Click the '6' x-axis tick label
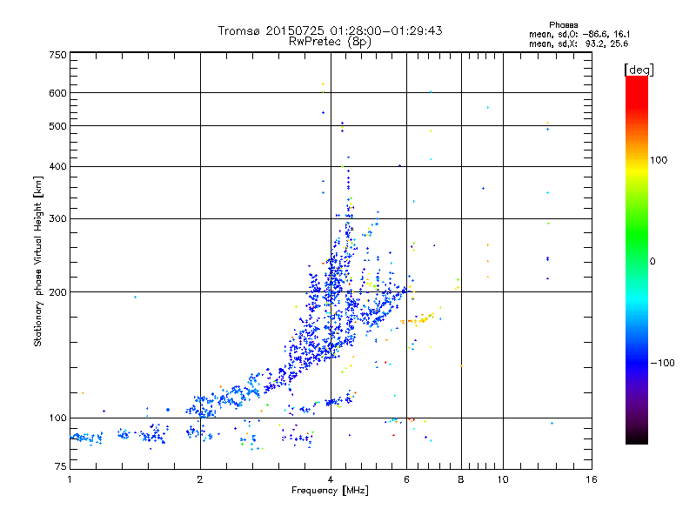 pos(406,479)
